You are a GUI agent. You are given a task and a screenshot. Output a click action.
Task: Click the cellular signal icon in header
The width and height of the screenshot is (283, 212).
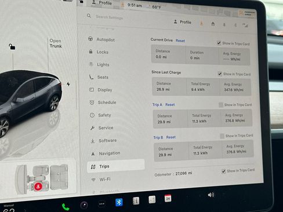[245, 25]
